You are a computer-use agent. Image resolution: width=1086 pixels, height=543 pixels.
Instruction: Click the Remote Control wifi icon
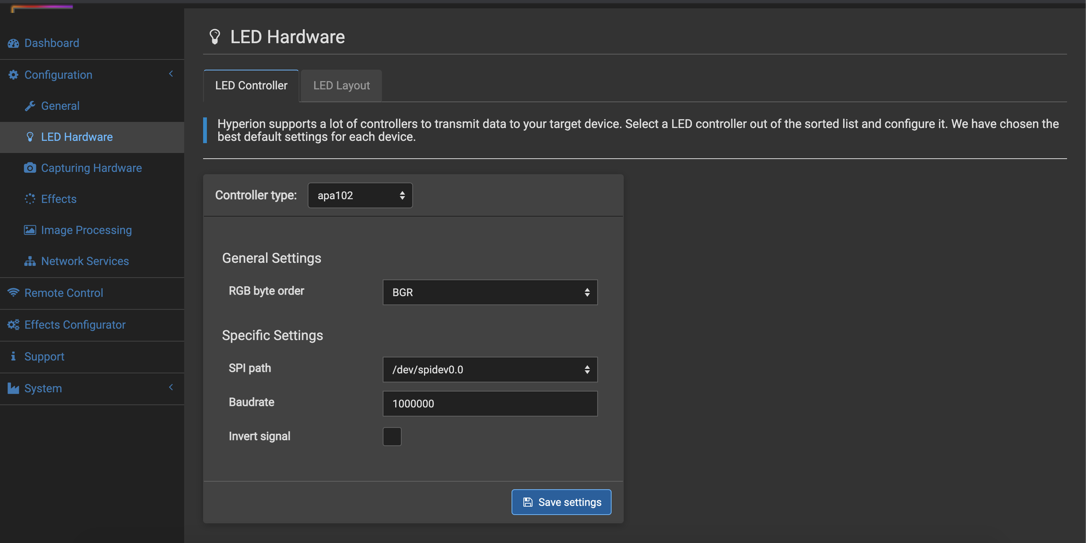pos(13,292)
